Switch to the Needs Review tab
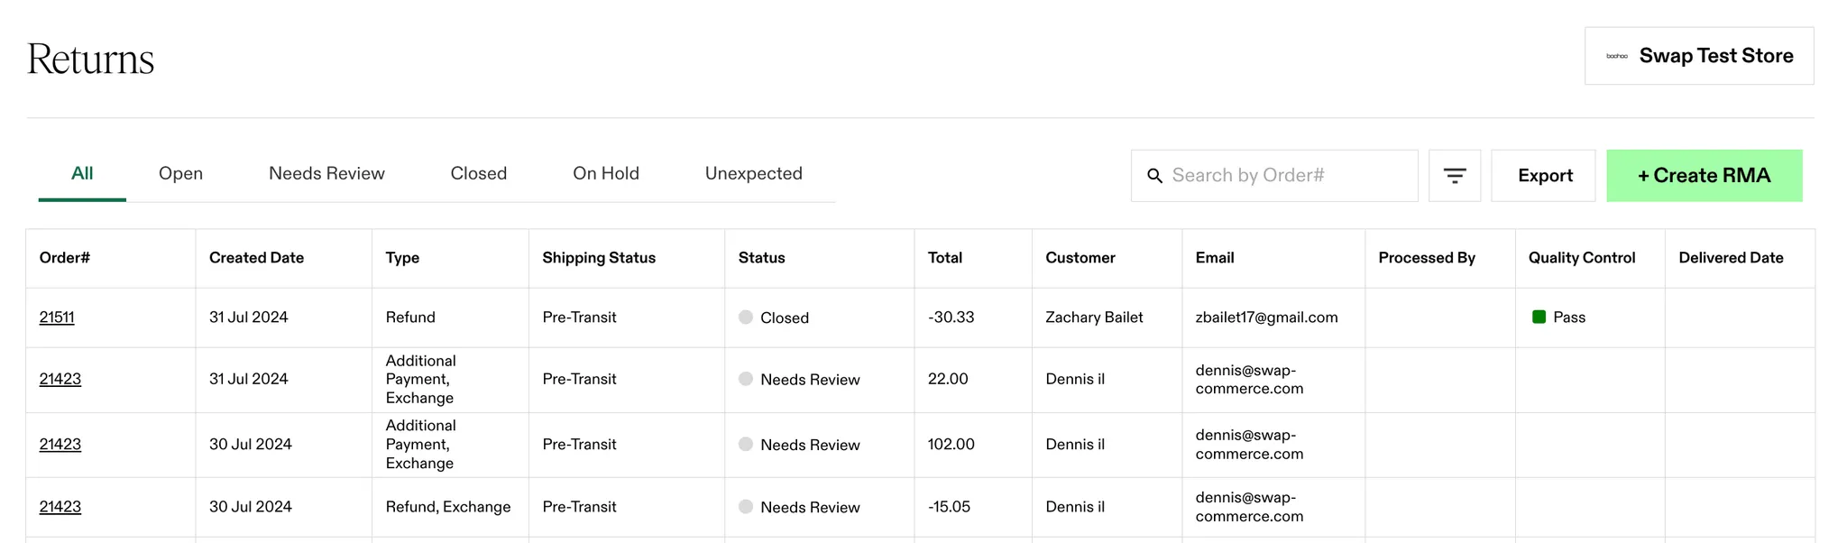Image resolution: width=1847 pixels, height=543 pixels. (x=326, y=173)
